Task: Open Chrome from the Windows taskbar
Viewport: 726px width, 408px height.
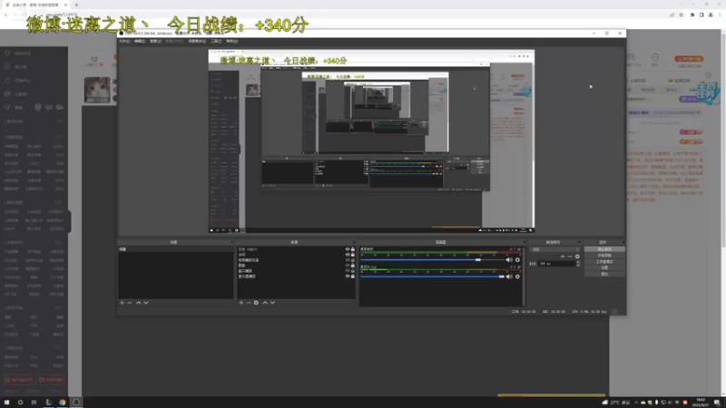Action: pyautogui.click(x=62, y=402)
